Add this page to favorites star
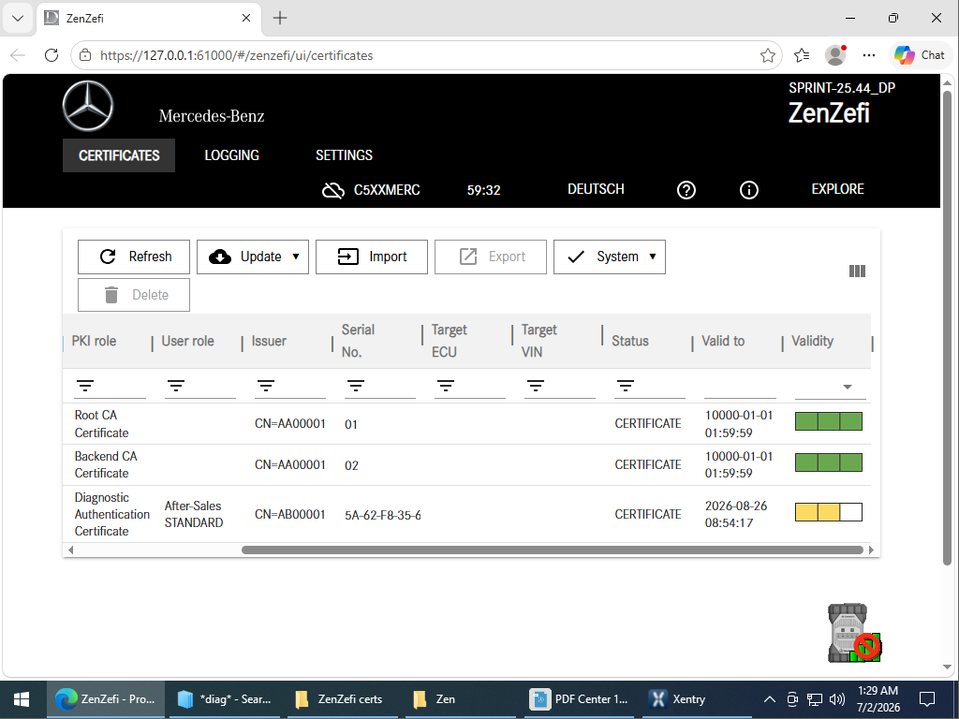This screenshot has height=719, width=959. pyautogui.click(x=768, y=55)
